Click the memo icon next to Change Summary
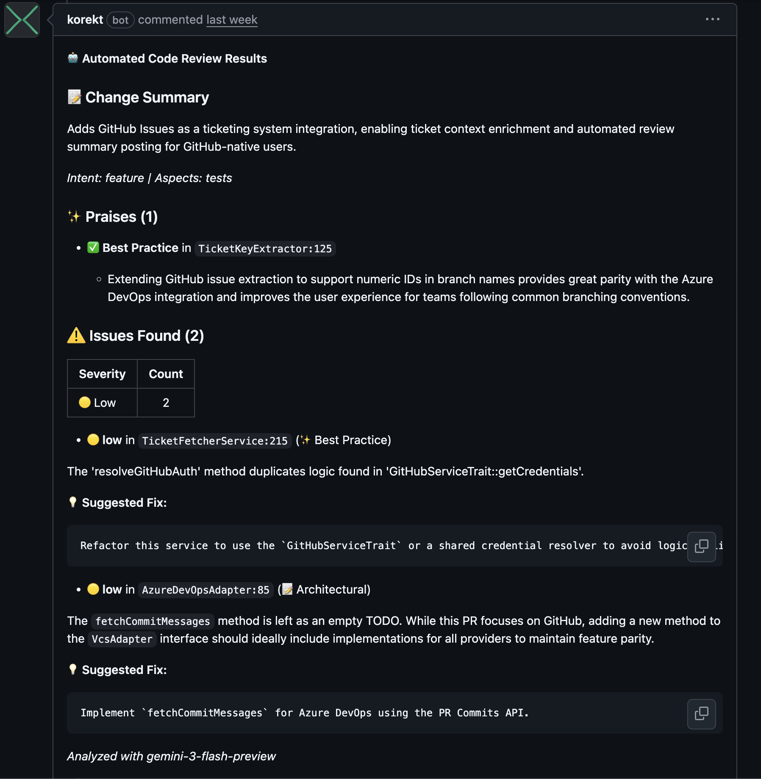761x779 pixels. 74,97
